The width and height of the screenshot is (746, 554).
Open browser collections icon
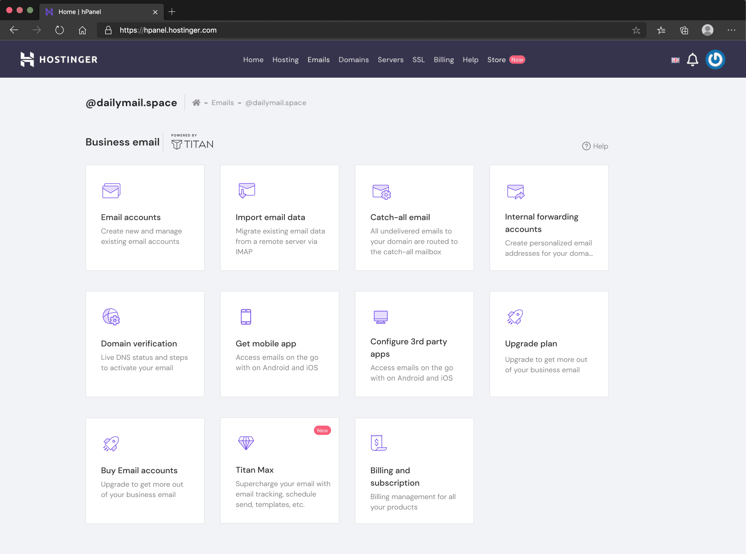684,30
